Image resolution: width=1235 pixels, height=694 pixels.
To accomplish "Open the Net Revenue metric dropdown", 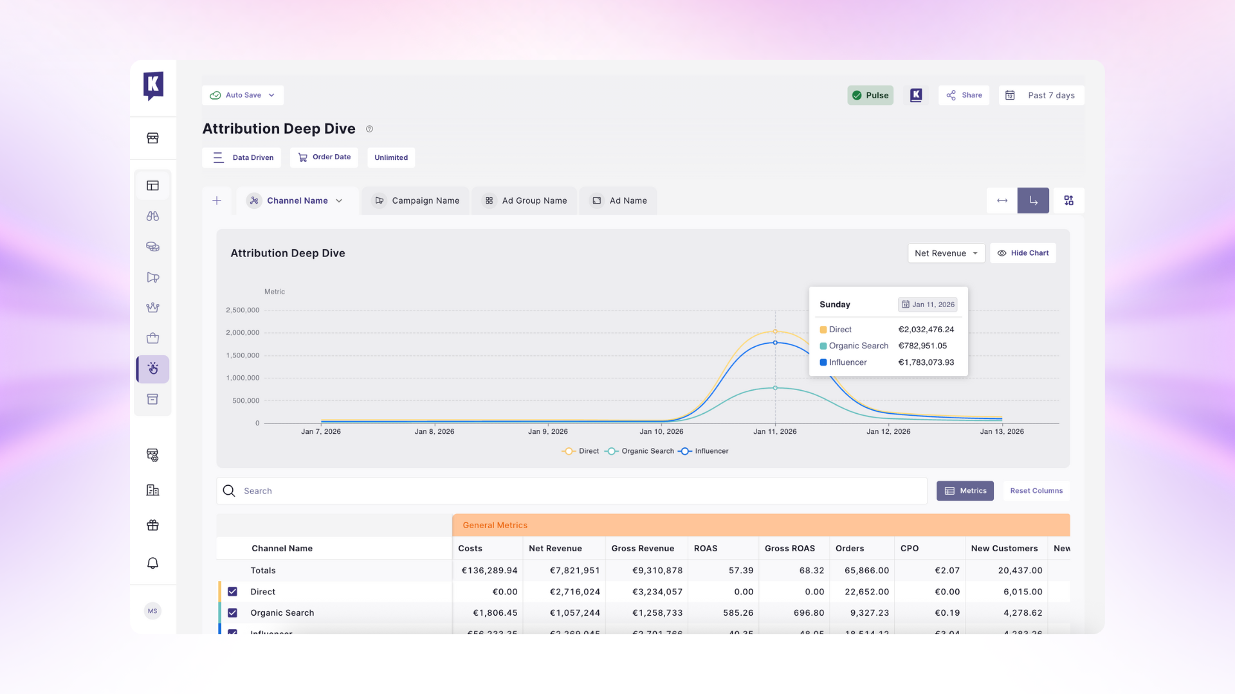I will [x=946, y=253].
